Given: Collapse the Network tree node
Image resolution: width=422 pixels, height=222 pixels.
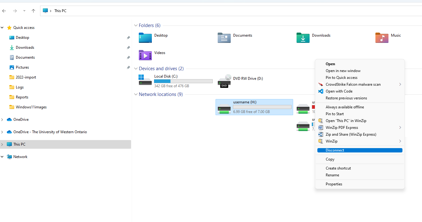Looking at the screenshot, I should point(2,157).
